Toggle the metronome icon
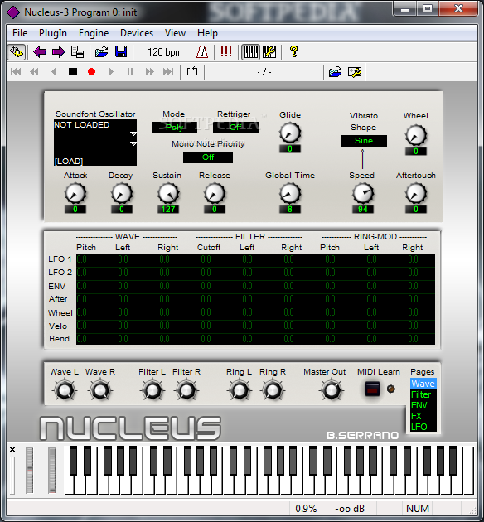Viewport: 484px width, 522px height. tap(202, 52)
